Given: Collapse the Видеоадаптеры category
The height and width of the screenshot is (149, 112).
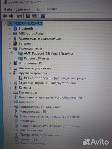Looking at the screenshot, I should (x=10, y=49).
